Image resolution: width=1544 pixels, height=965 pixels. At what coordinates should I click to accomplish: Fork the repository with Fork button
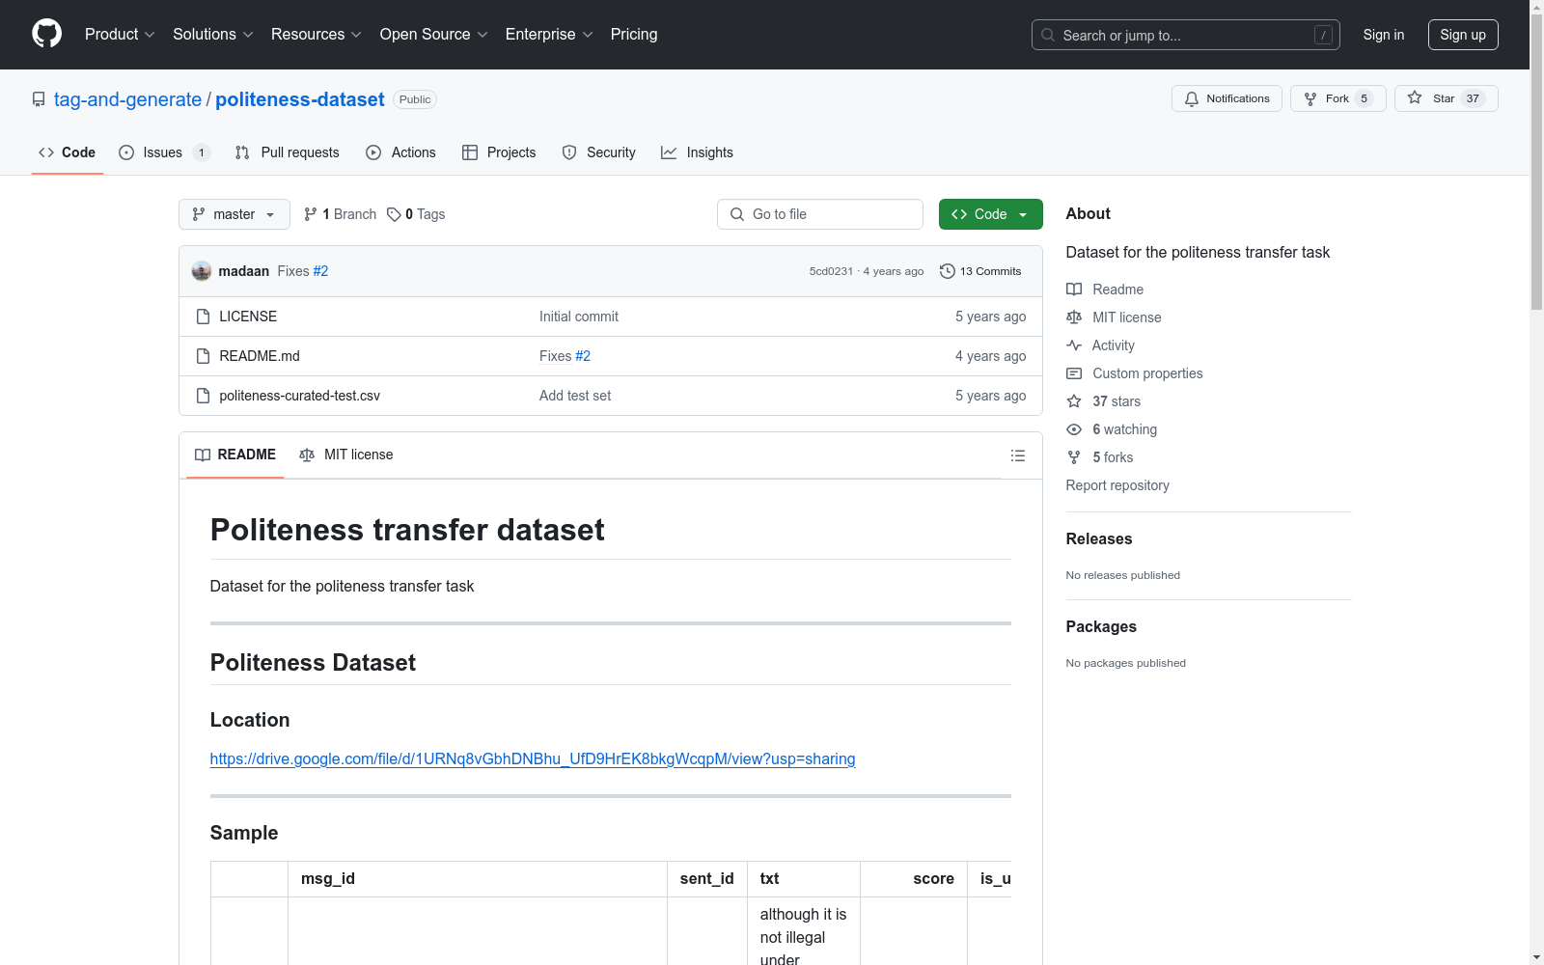(1337, 98)
